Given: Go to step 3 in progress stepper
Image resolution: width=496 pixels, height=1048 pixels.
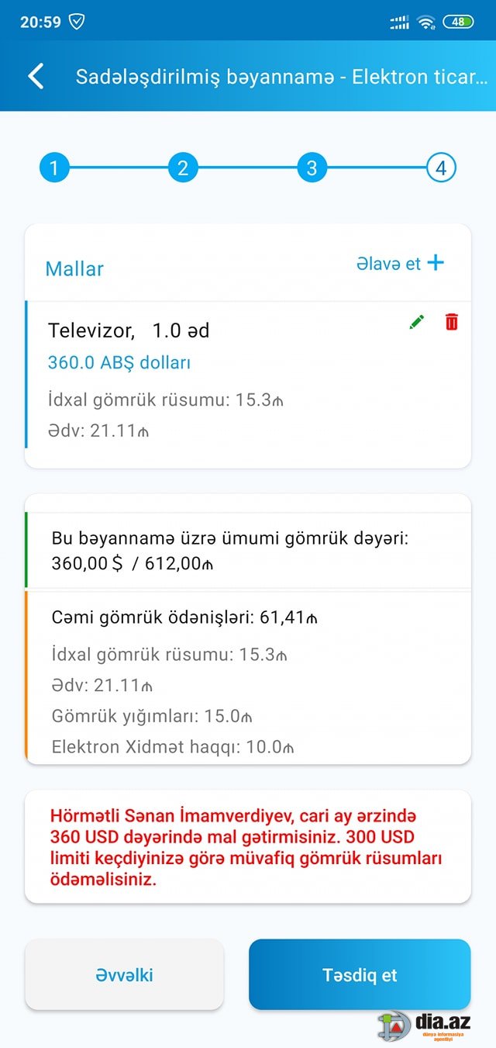Looking at the screenshot, I should (312, 168).
